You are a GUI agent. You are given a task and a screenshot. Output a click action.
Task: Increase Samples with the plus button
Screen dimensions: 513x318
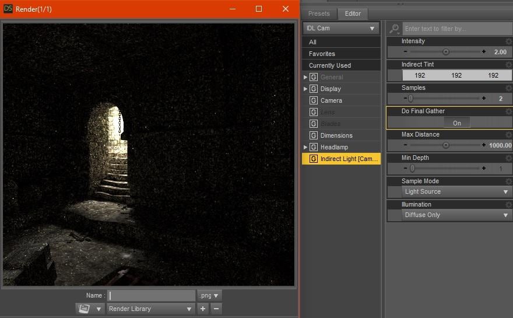[x=483, y=98]
